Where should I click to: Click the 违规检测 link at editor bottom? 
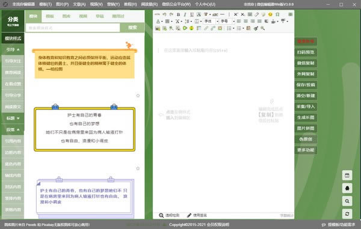pyautogui.click(x=169, y=215)
